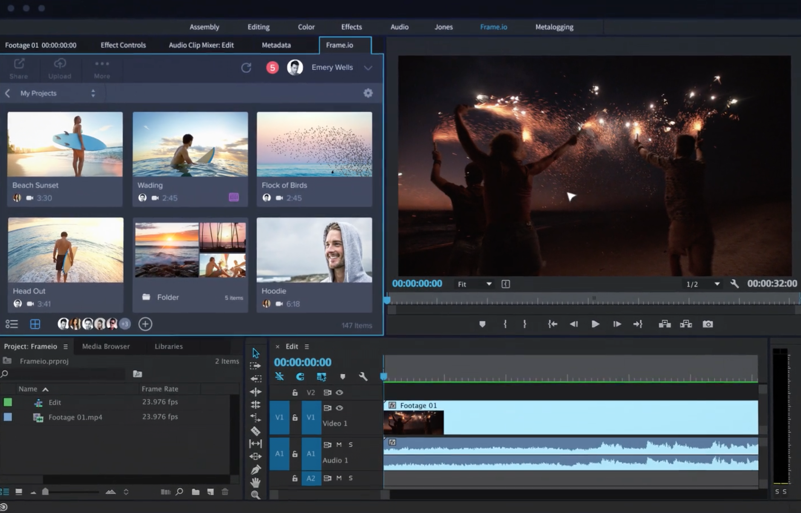The image size is (801, 513).
Task: Open the Hoodie video thumbnail
Action: tap(314, 250)
